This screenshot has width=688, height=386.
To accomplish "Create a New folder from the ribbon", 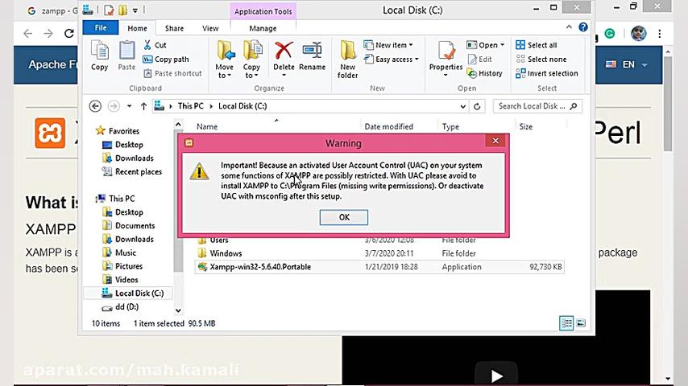I will click(347, 60).
